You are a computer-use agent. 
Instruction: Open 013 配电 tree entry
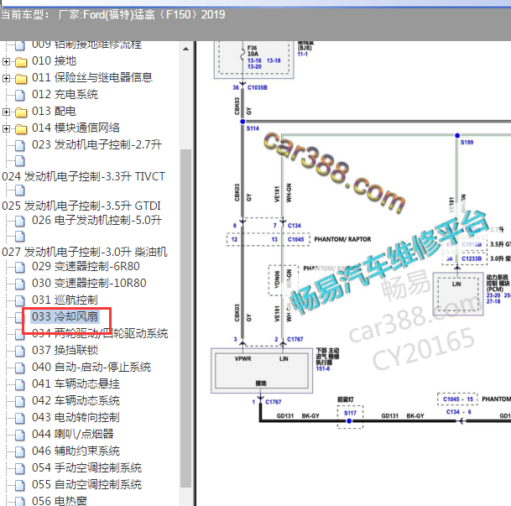click(x=54, y=111)
